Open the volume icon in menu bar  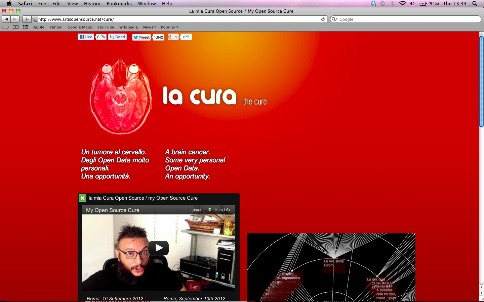coord(412,4)
